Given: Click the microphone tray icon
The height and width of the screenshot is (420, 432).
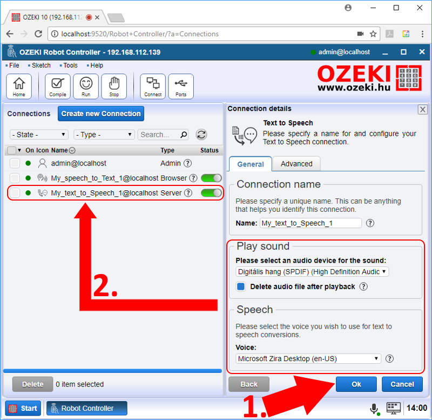Looking at the screenshot, I should [x=374, y=408].
